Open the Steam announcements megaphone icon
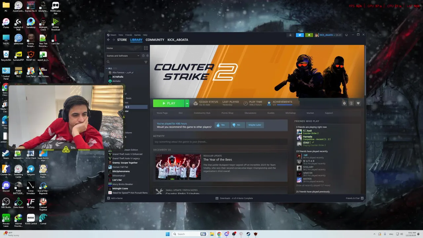Viewport: 423px width, 238px height. point(300,35)
